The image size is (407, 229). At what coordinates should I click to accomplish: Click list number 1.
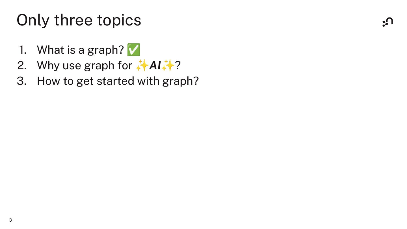23,50
